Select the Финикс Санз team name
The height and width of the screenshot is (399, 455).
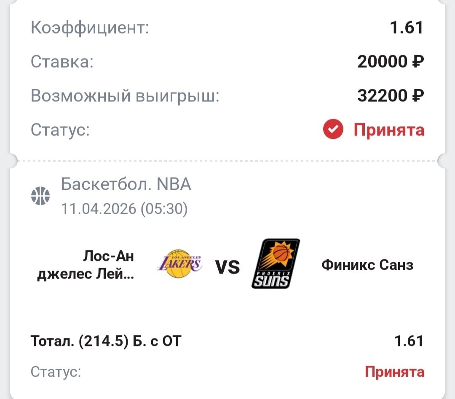(367, 265)
